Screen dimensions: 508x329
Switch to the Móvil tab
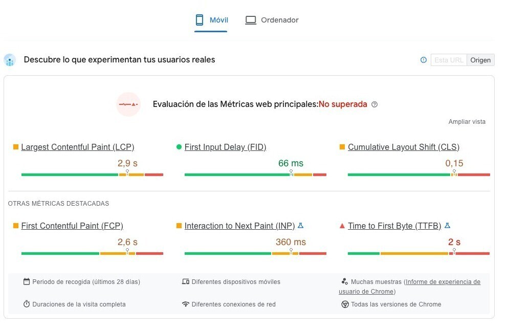pyautogui.click(x=211, y=20)
